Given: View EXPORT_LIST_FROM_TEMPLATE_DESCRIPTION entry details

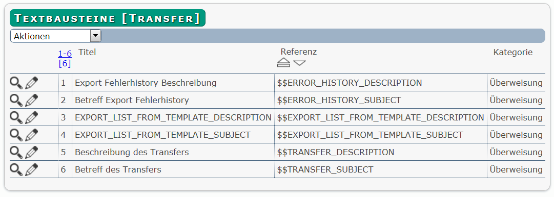Looking at the screenshot, I should click(16, 117).
